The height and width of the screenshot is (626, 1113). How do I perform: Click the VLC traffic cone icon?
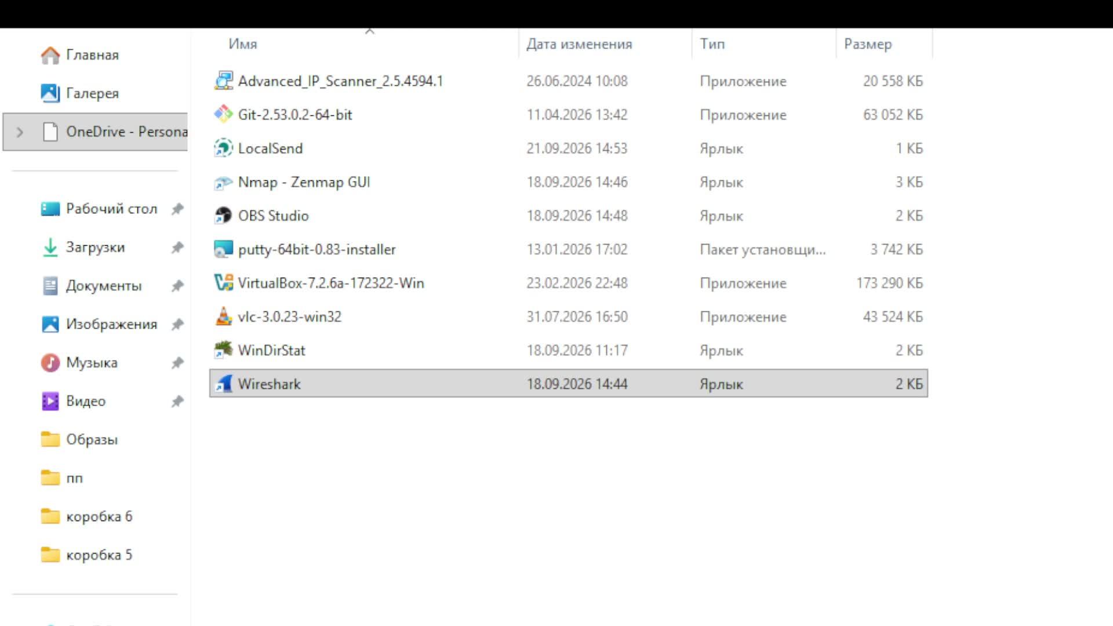tap(223, 316)
